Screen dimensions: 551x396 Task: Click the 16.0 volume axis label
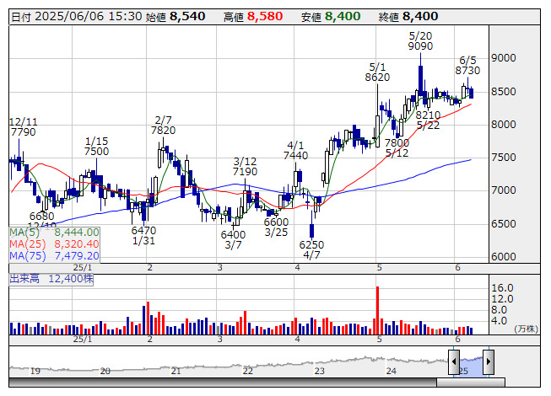(x=503, y=288)
